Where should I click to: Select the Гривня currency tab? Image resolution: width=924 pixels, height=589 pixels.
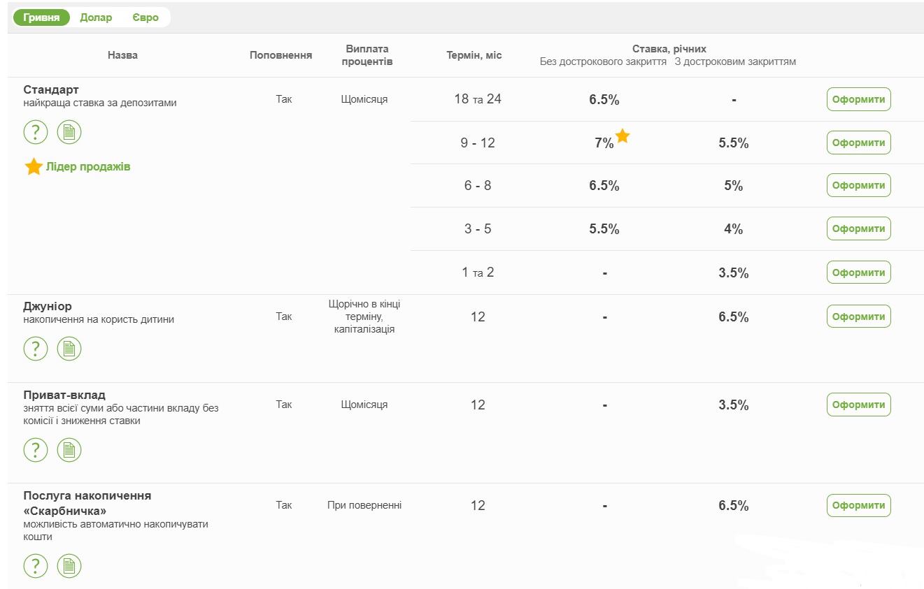[41, 17]
